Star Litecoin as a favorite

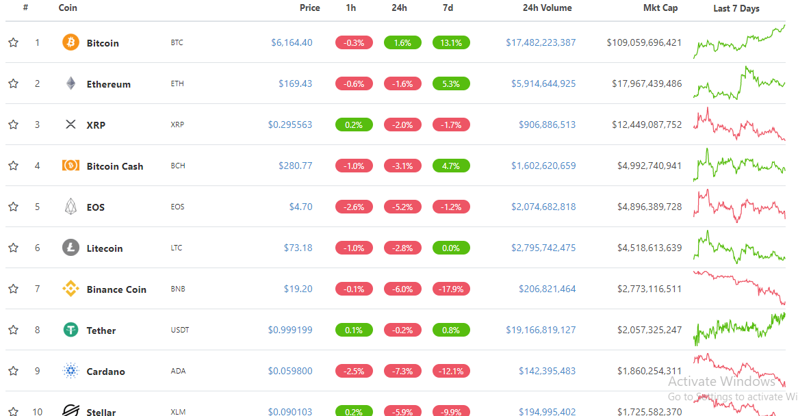pyautogui.click(x=14, y=248)
